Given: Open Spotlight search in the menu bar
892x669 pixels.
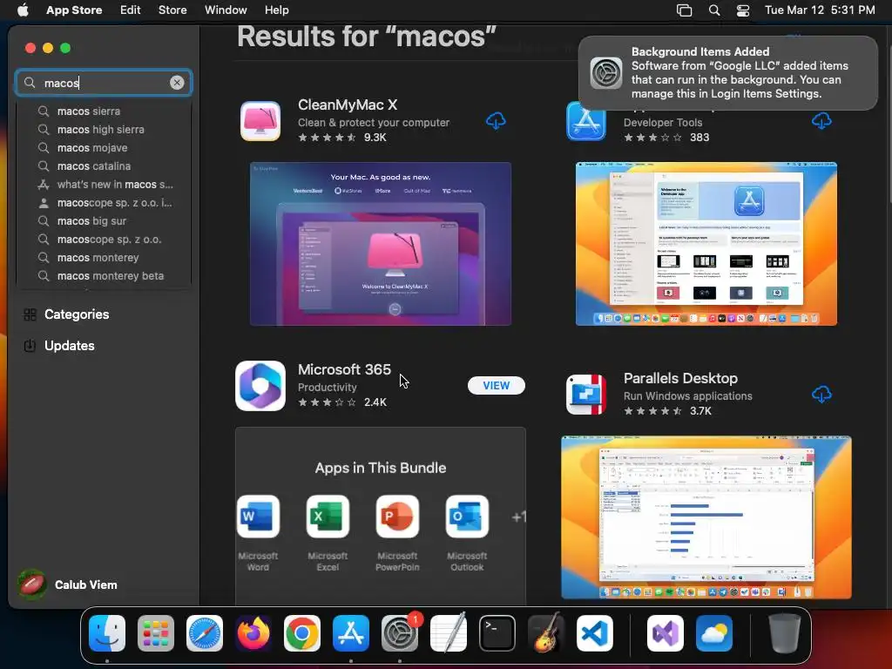Looking at the screenshot, I should tap(714, 10).
